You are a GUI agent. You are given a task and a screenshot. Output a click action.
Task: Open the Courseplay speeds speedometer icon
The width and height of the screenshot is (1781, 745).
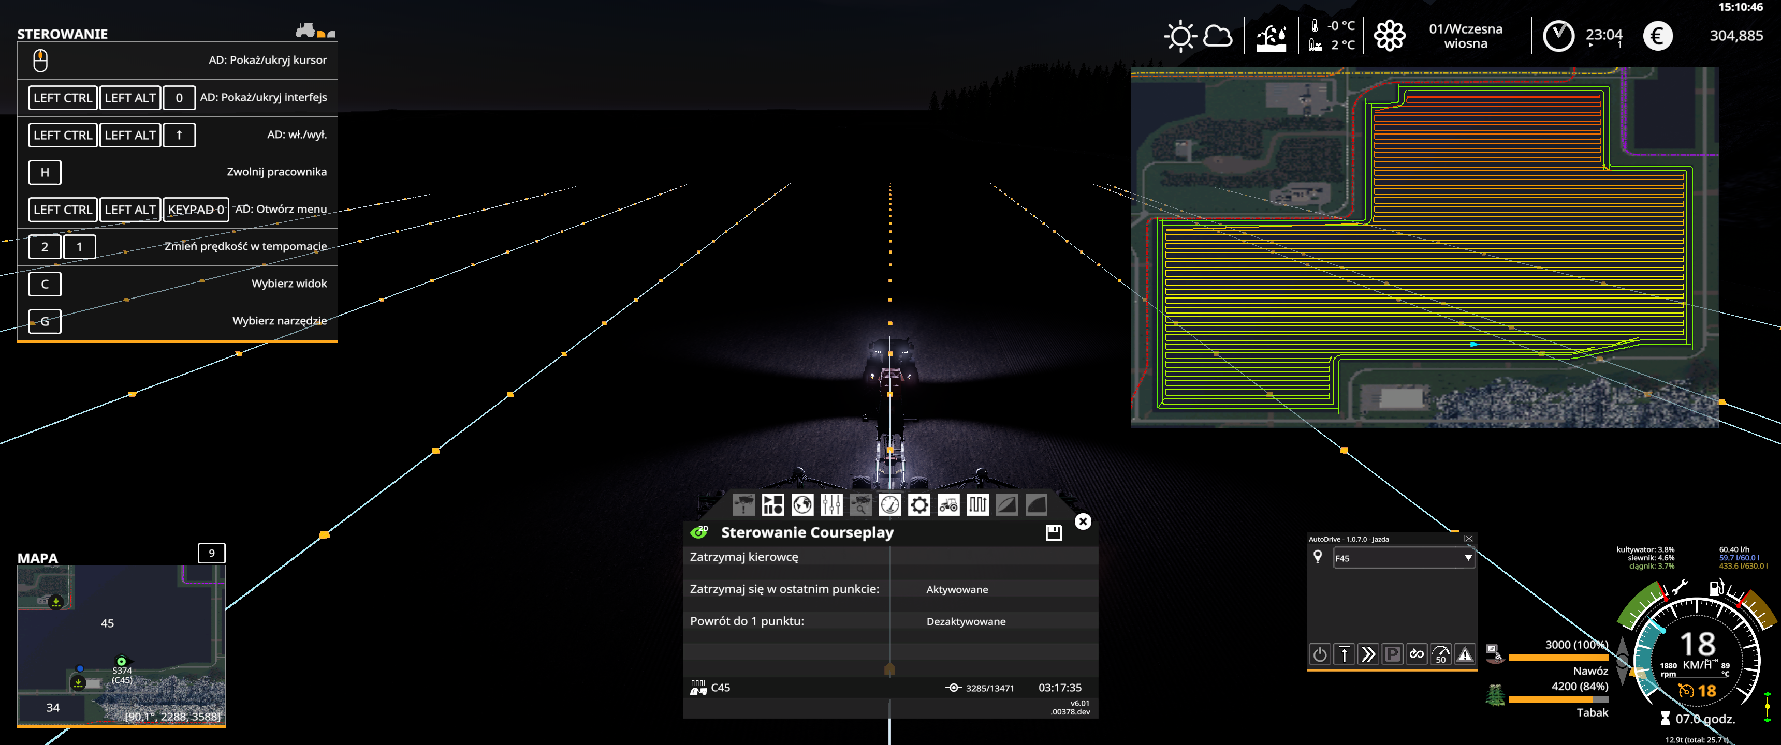pos(890,505)
